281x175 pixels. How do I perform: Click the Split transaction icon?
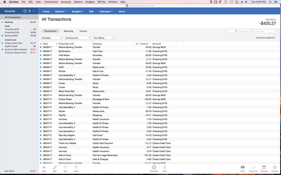[x=65, y=167]
